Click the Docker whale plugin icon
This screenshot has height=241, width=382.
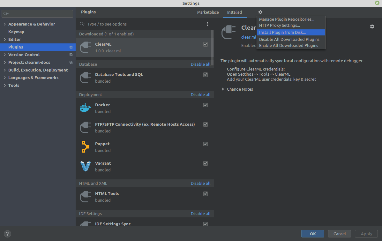86,108
